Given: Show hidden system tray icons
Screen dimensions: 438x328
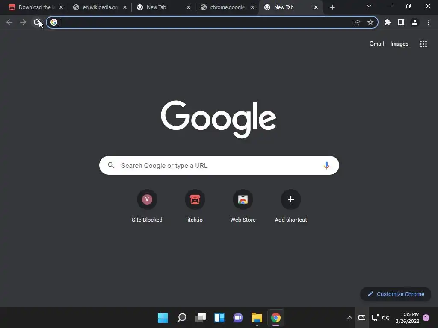Looking at the screenshot, I should (x=349, y=318).
